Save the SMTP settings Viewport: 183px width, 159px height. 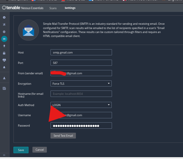(21, 150)
